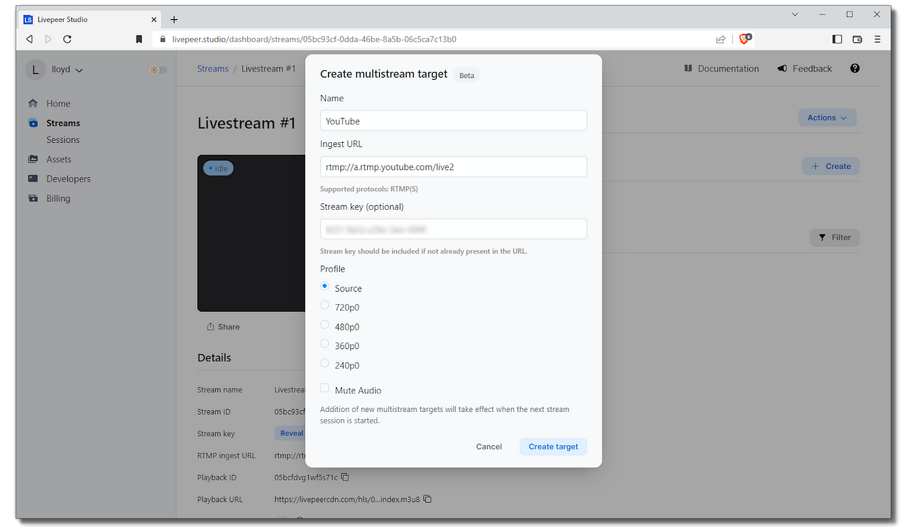Open the Actions dropdown
The image size is (911, 527).
click(x=827, y=118)
